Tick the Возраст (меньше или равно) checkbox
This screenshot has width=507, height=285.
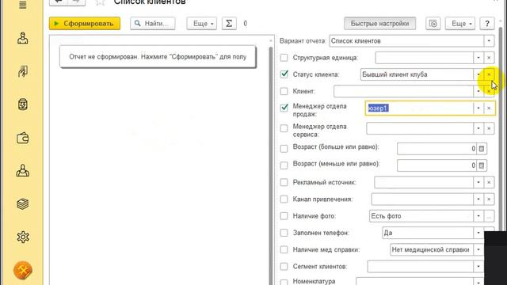pos(284,165)
